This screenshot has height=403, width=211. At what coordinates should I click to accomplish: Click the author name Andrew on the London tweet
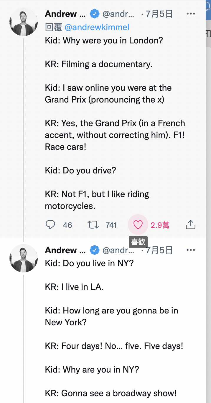(x=65, y=14)
